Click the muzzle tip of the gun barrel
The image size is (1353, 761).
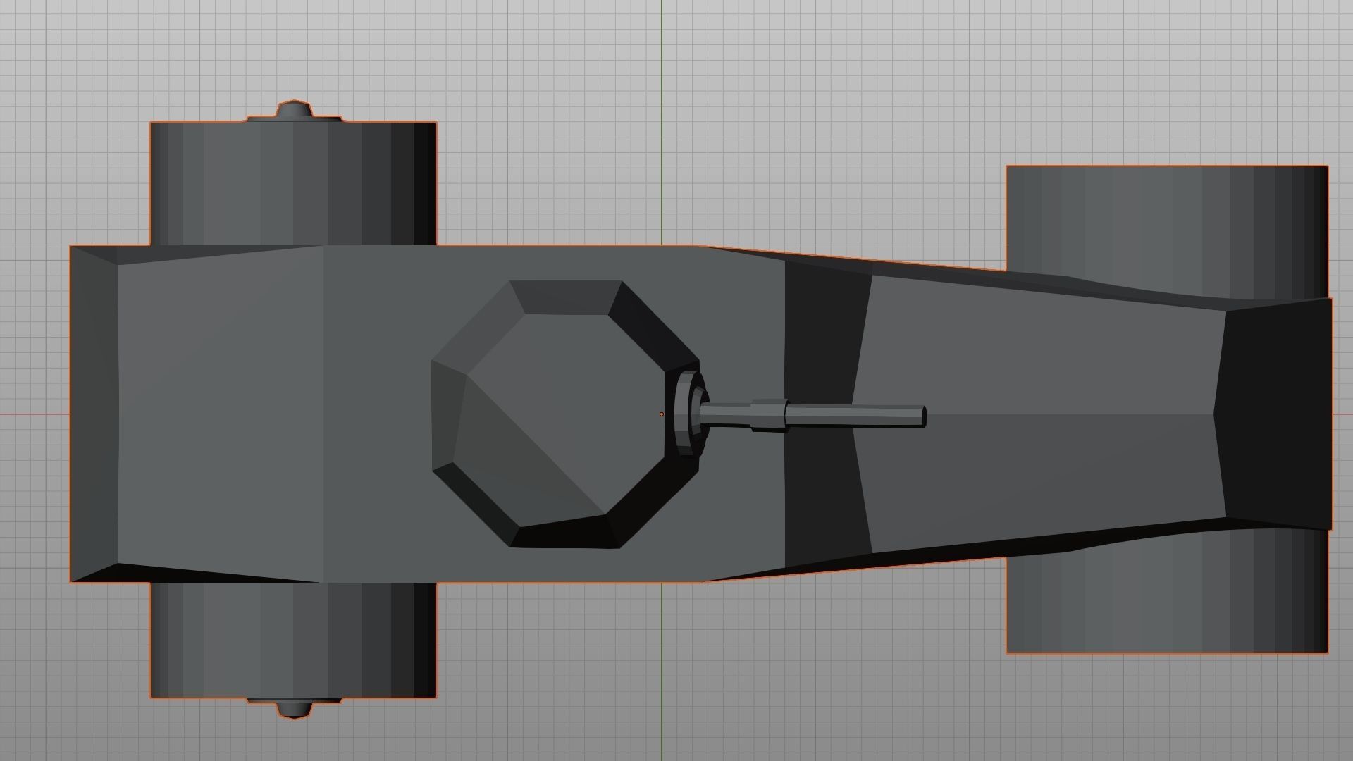coord(923,416)
